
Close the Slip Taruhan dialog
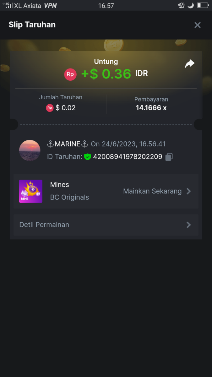click(x=197, y=25)
